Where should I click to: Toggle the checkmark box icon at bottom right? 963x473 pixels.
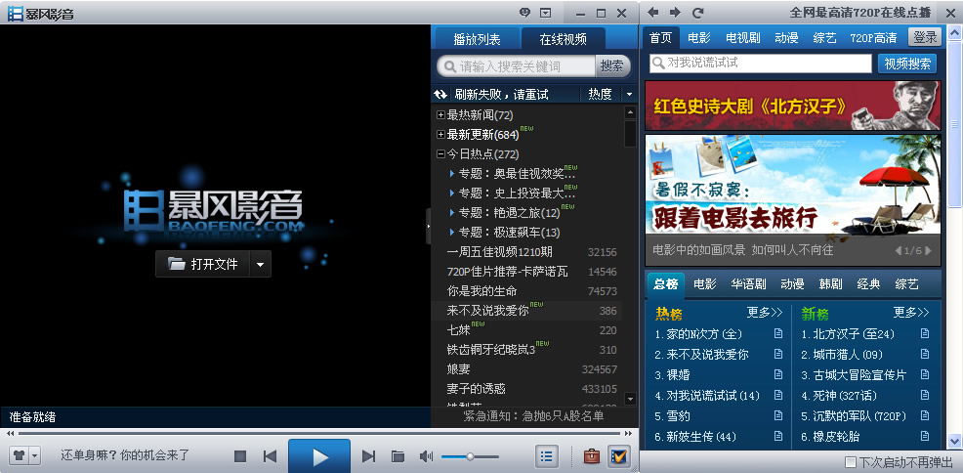(619, 456)
